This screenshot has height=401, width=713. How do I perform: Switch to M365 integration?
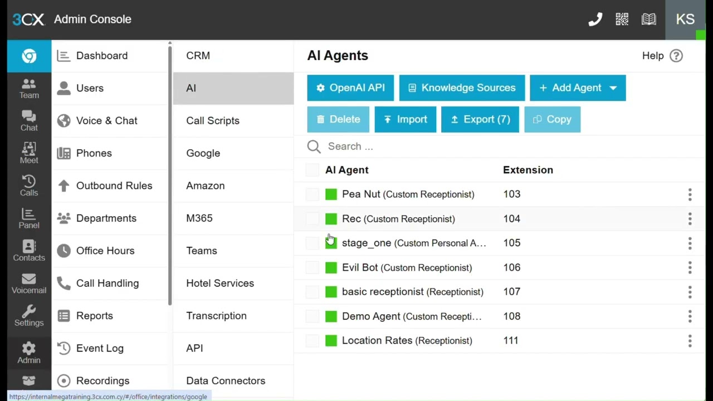(x=233, y=218)
